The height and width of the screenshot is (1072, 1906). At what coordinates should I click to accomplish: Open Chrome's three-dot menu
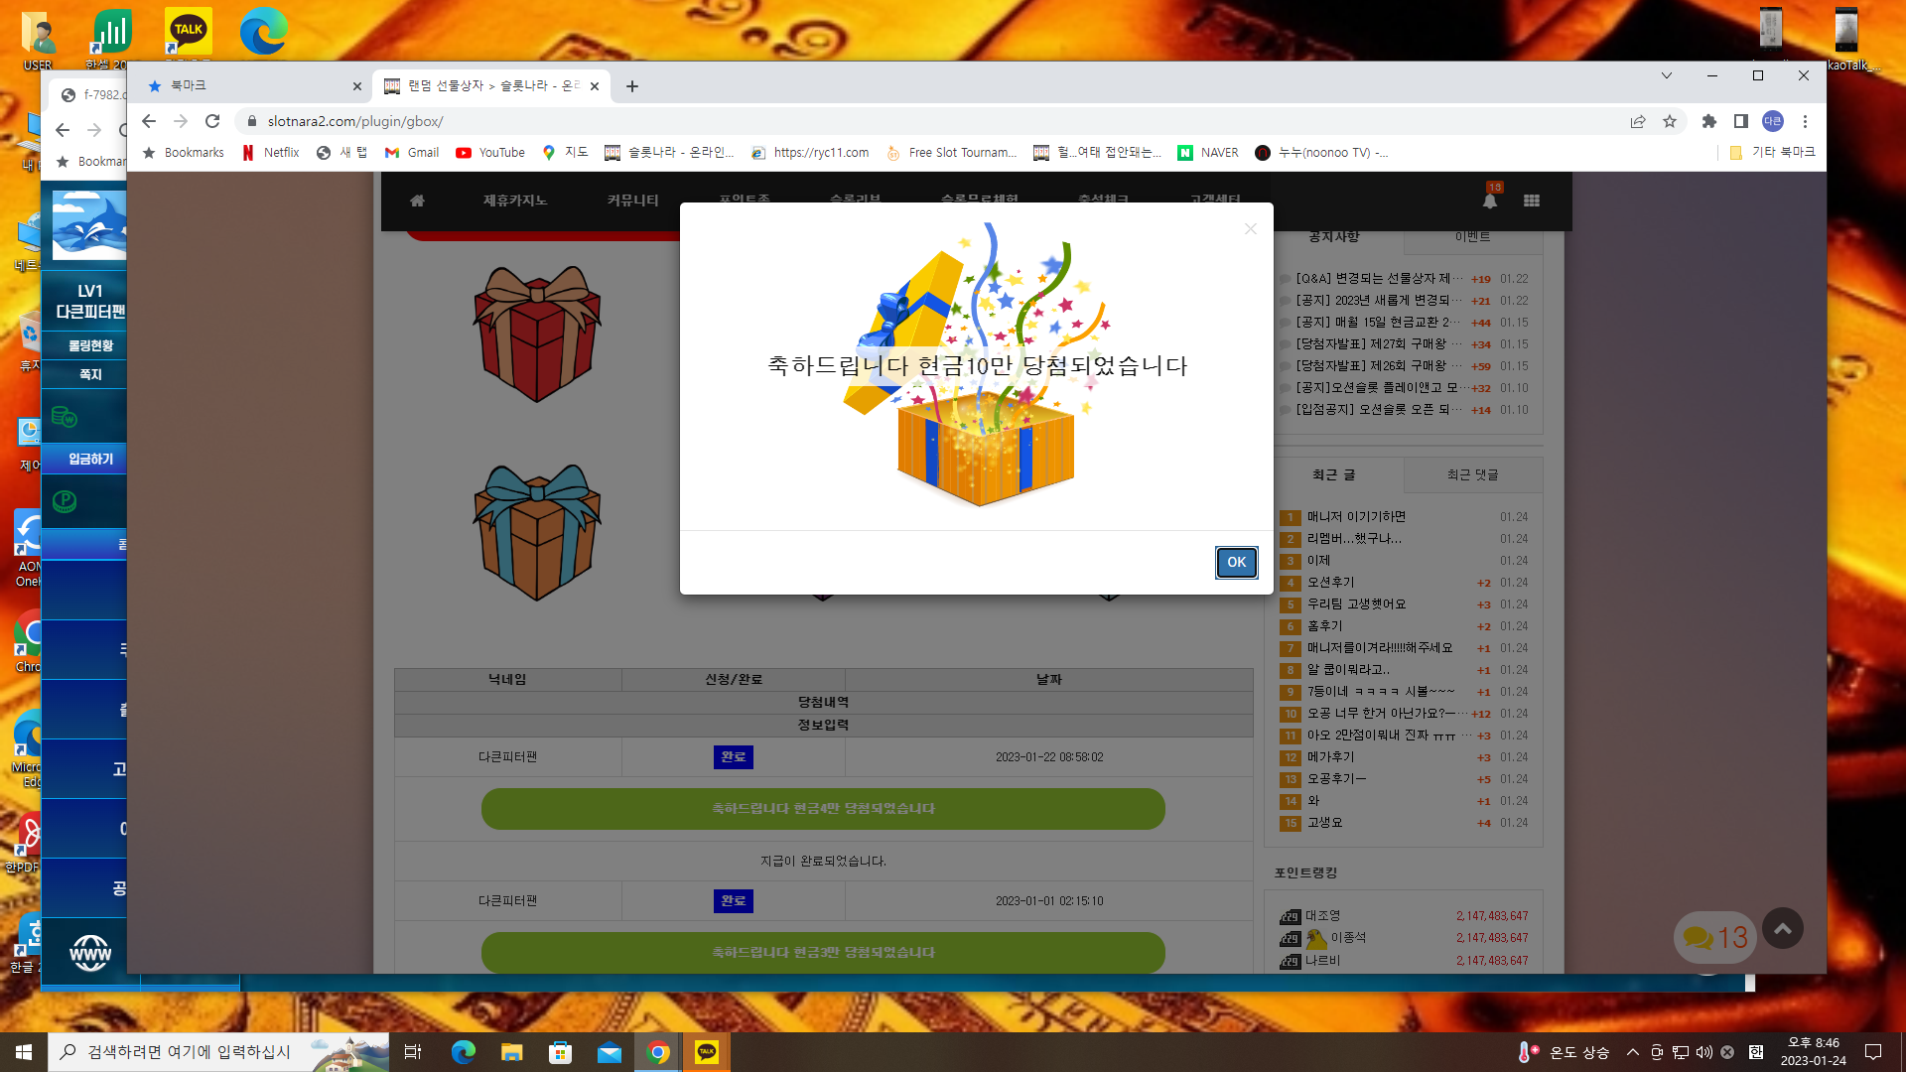click(x=1805, y=121)
